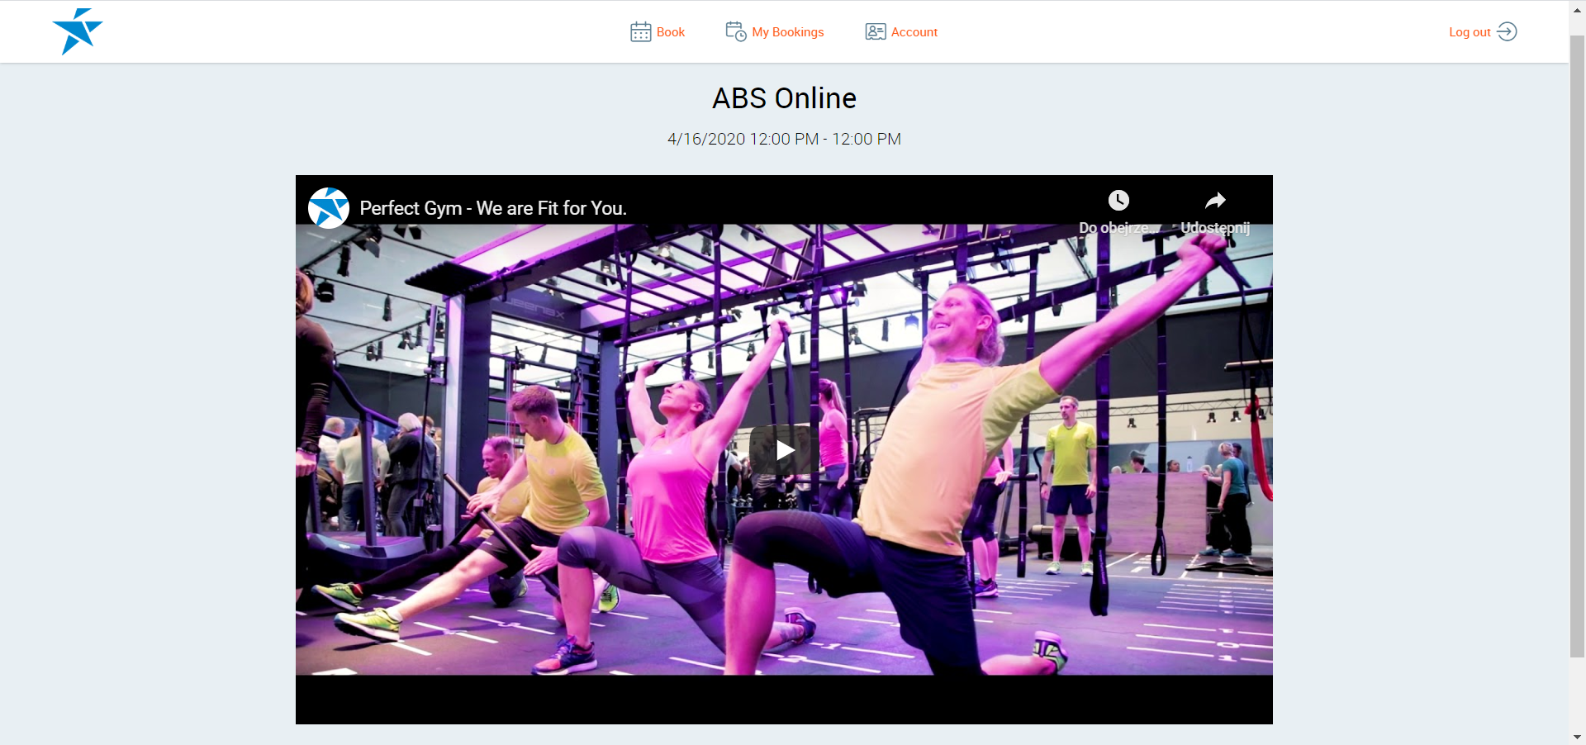
Task: Click the blue star logo
Action: 77,31
